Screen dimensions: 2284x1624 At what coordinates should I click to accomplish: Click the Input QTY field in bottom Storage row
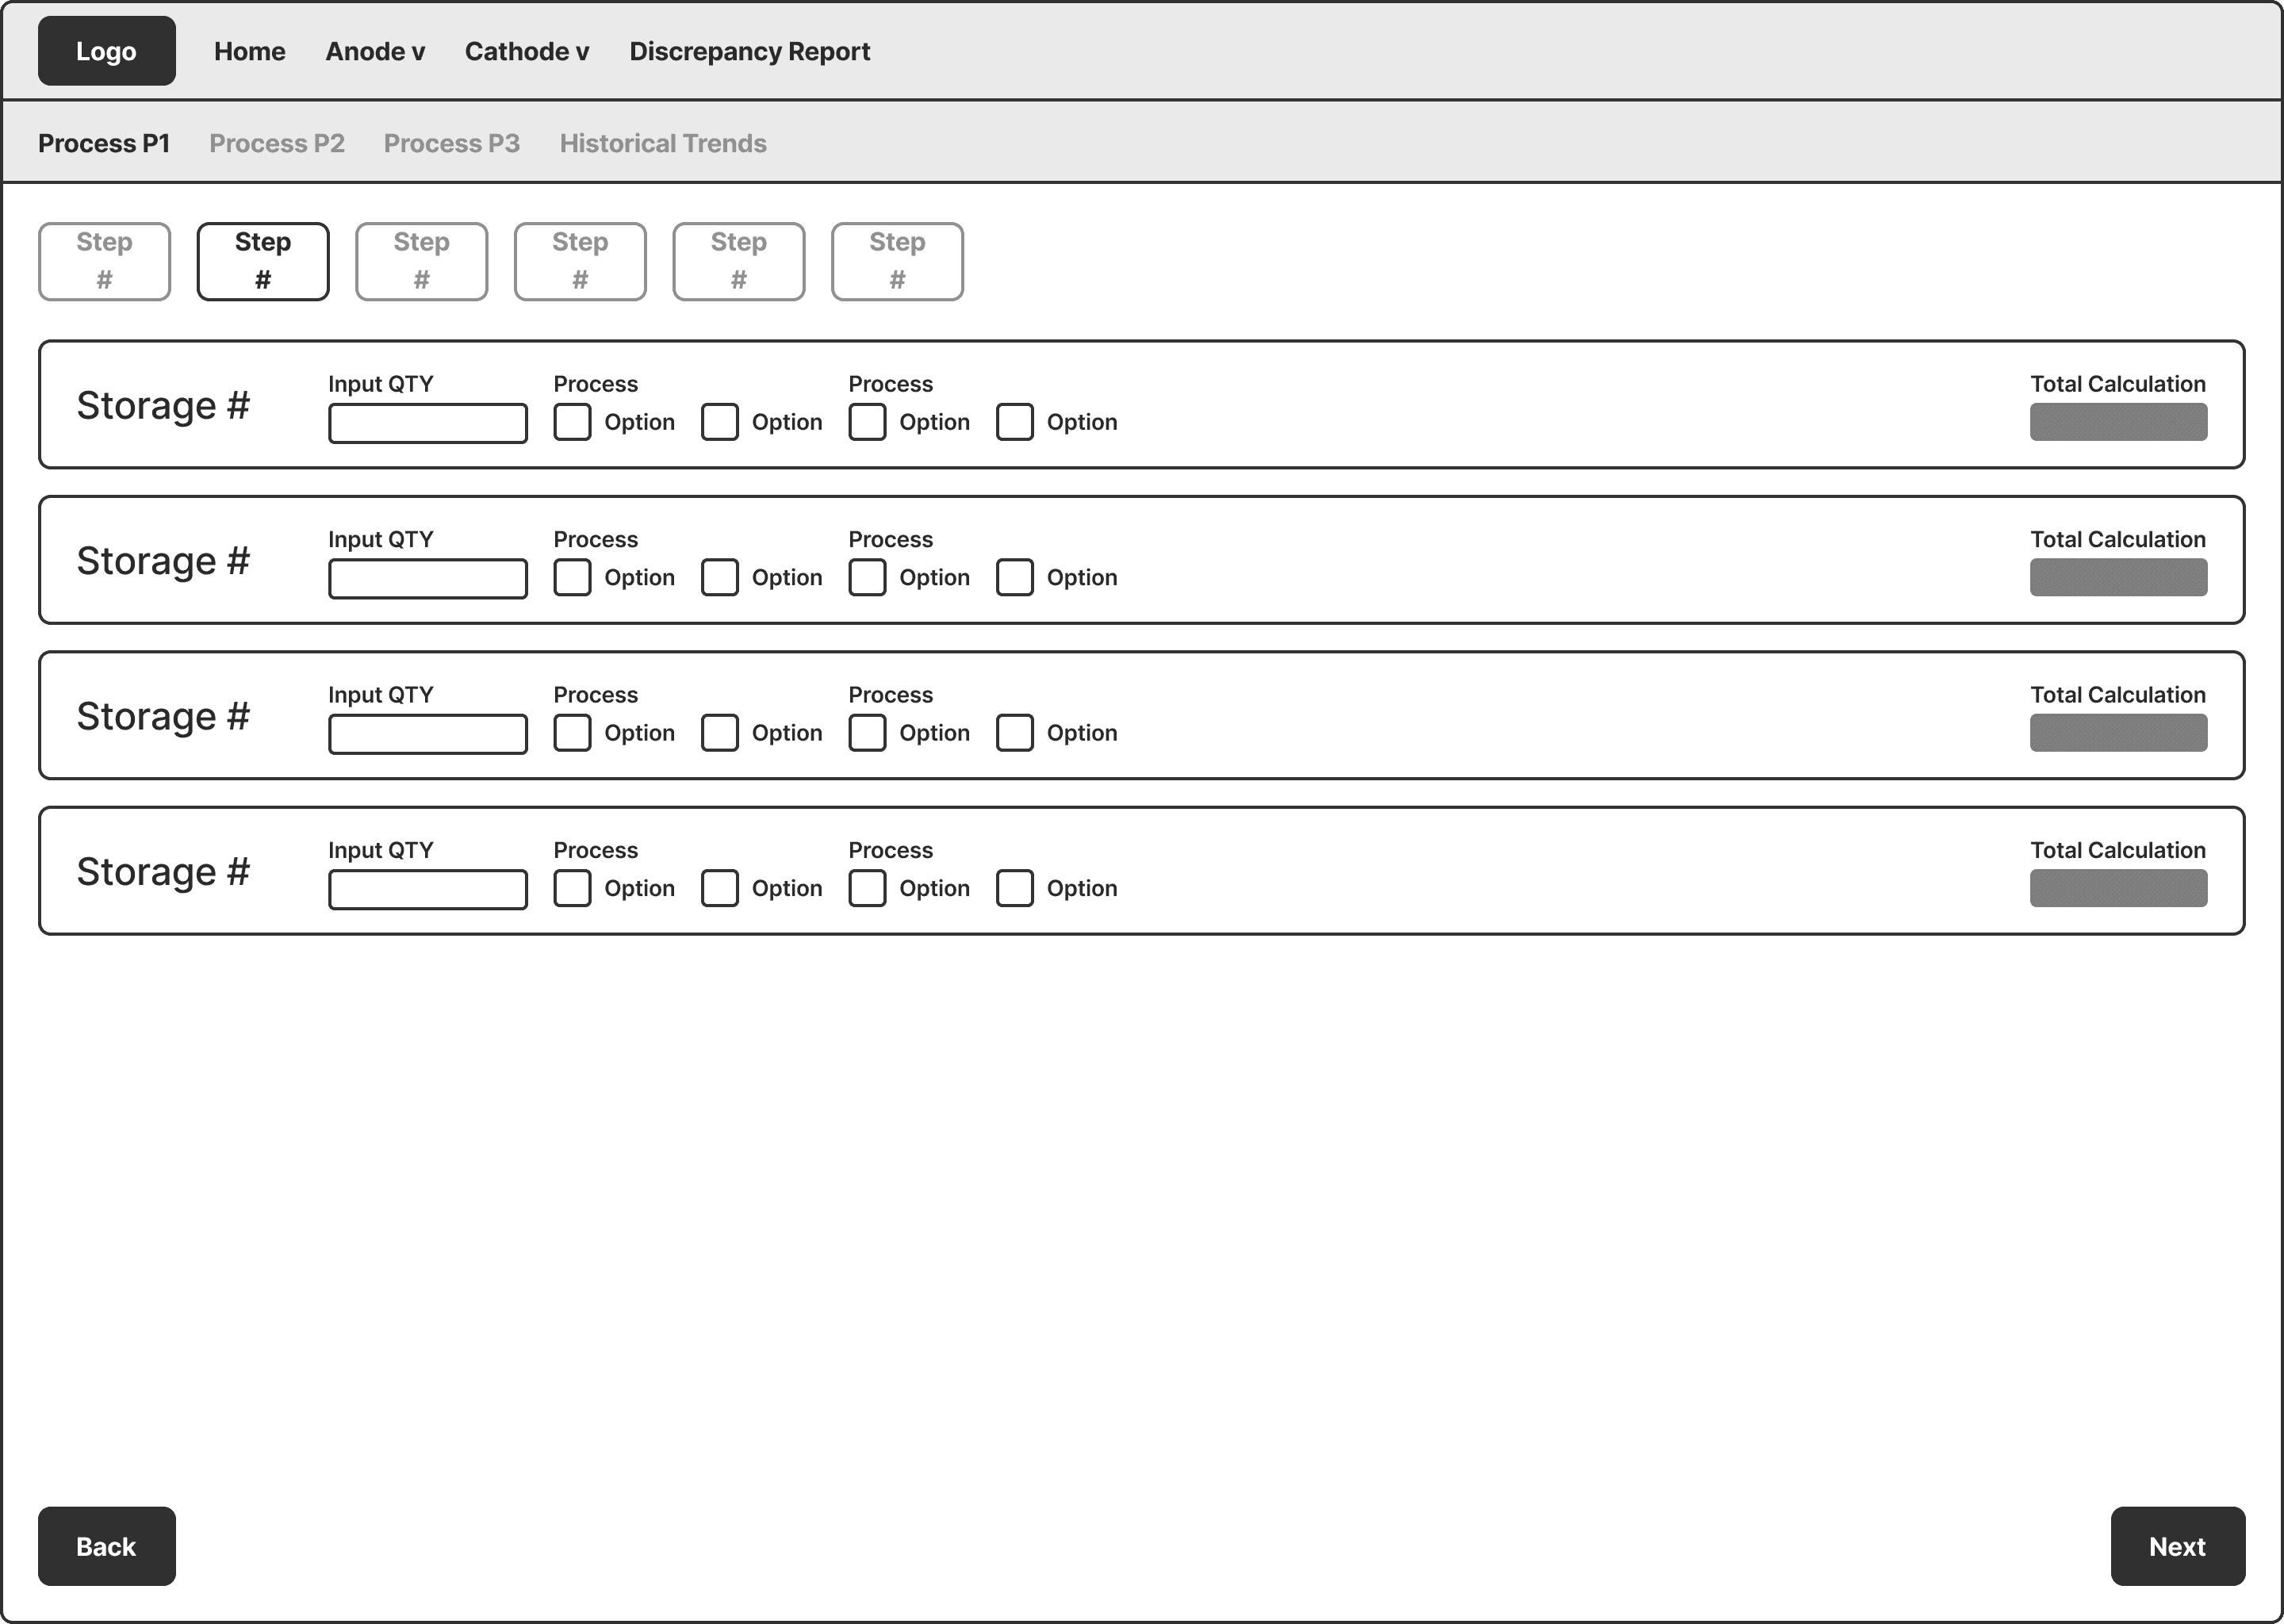click(x=427, y=889)
